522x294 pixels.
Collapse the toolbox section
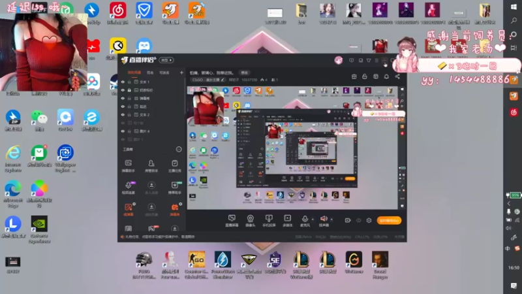tap(179, 150)
